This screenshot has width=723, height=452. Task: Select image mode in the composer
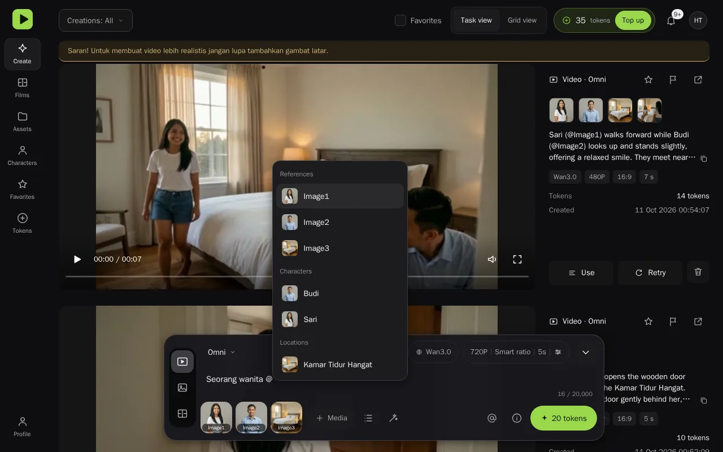coord(182,388)
